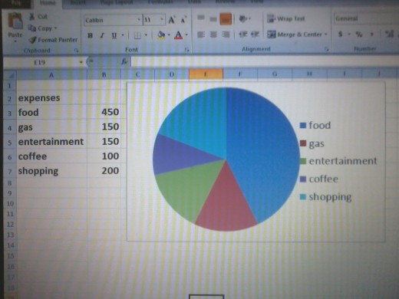Click the Wrap Text icon
Viewport: 399px width, 299px height.
click(271, 18)
